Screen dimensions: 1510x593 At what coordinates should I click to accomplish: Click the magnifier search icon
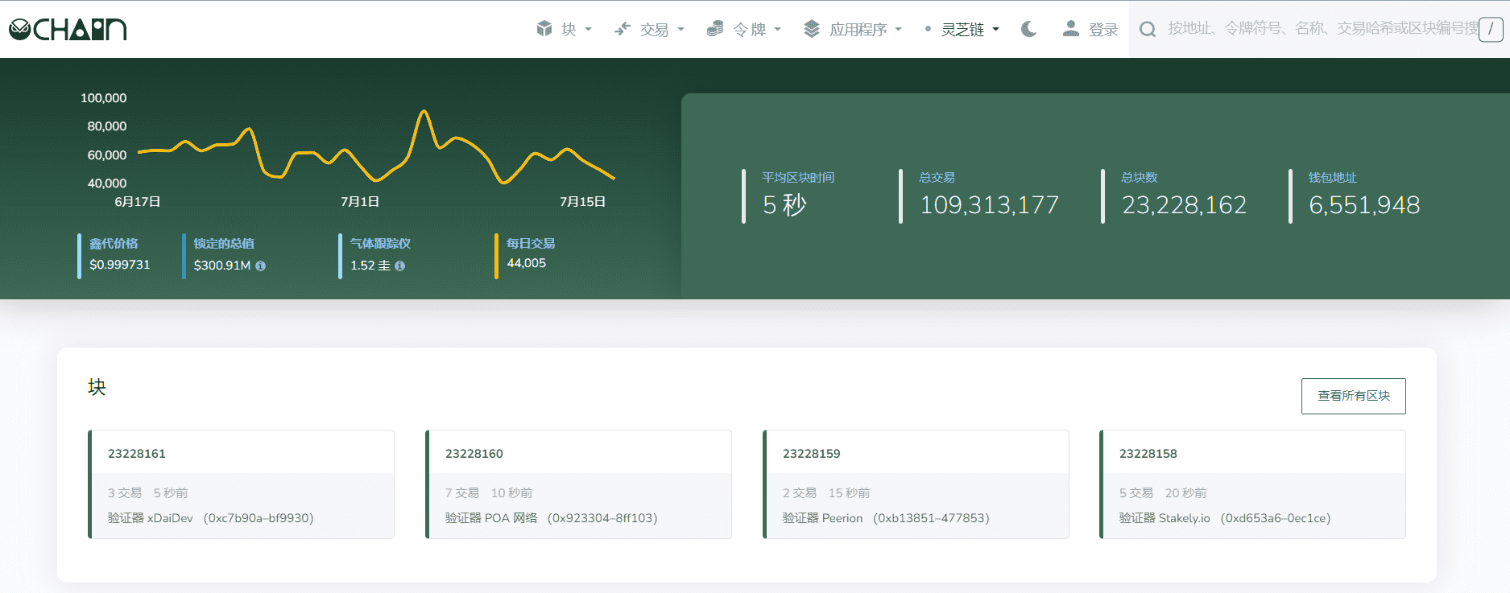coord(1148,30)
